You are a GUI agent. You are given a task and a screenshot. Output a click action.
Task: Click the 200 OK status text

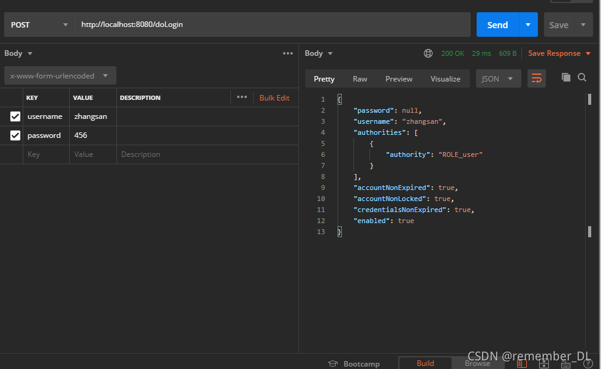click(x=453, y=53)
